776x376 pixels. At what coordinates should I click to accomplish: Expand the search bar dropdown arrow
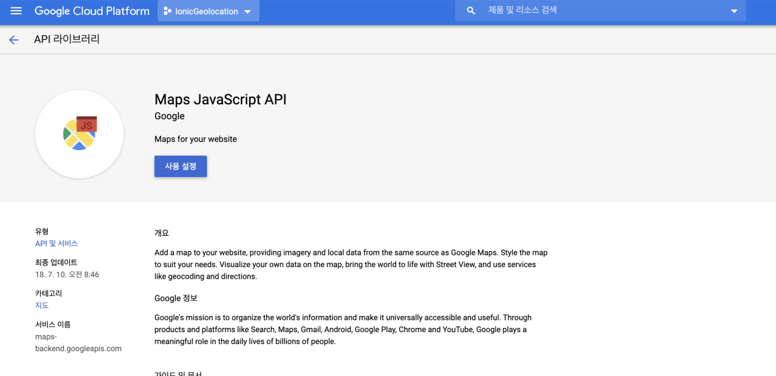(734, 11)
